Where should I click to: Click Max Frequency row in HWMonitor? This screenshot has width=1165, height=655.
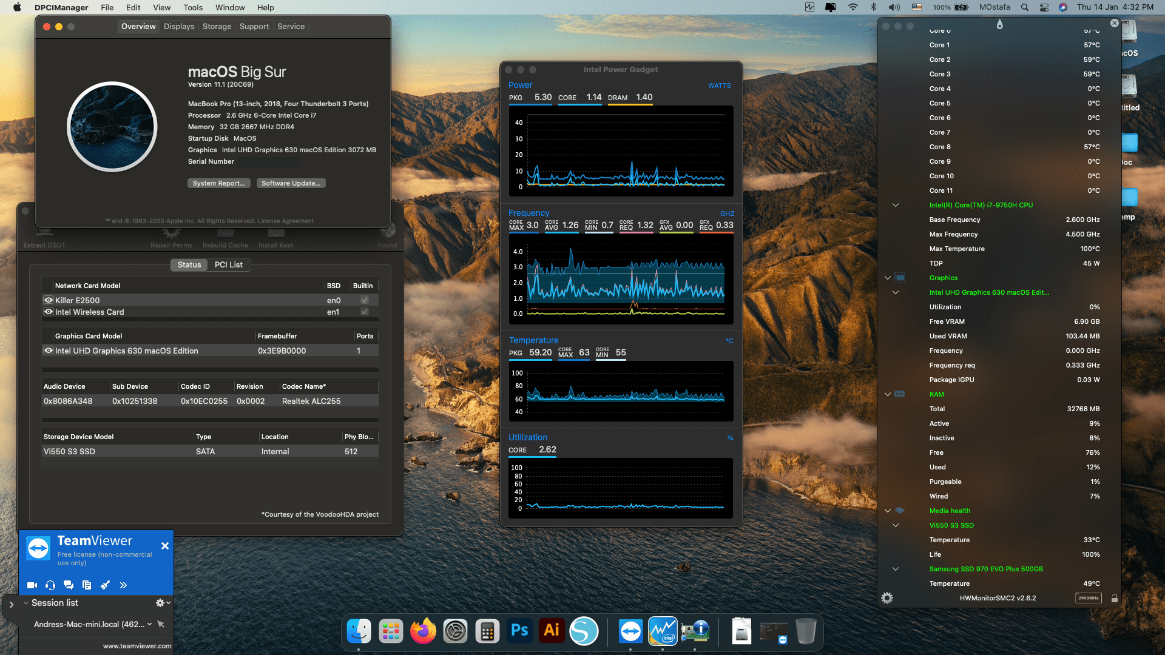point(1014,234)
